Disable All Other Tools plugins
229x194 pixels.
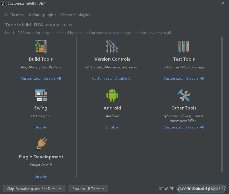[x=195, y=127]
